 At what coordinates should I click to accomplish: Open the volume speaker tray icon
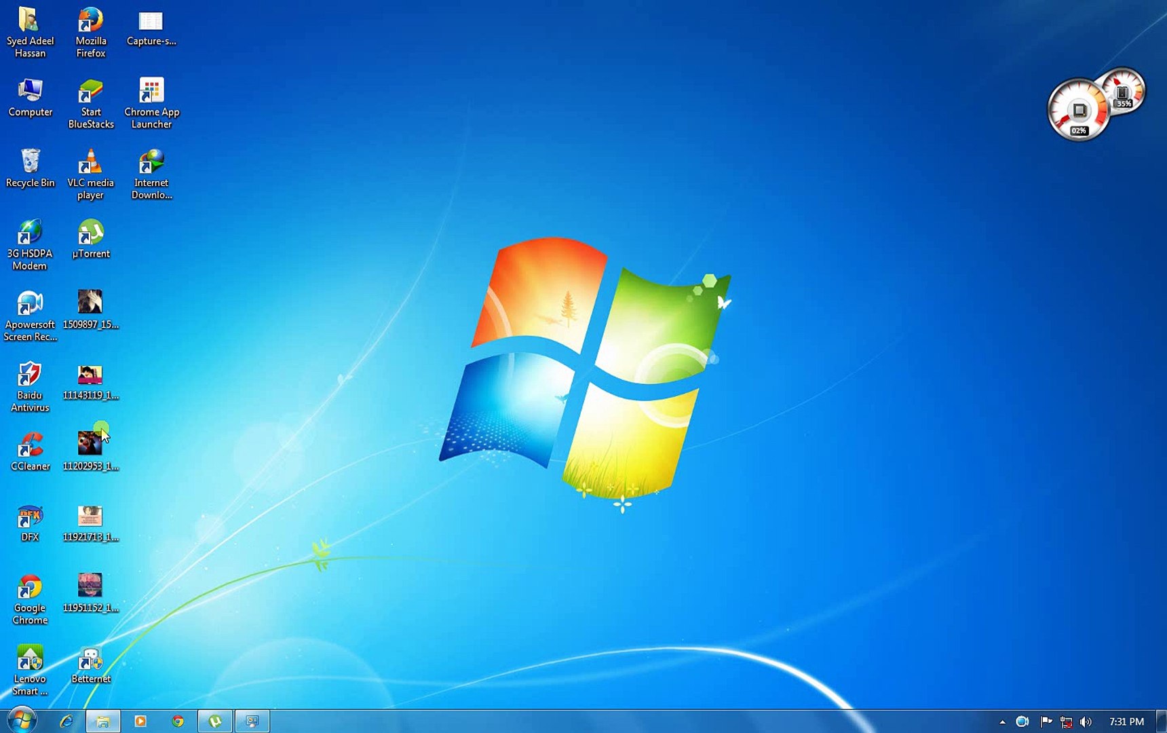(1086, 721)
